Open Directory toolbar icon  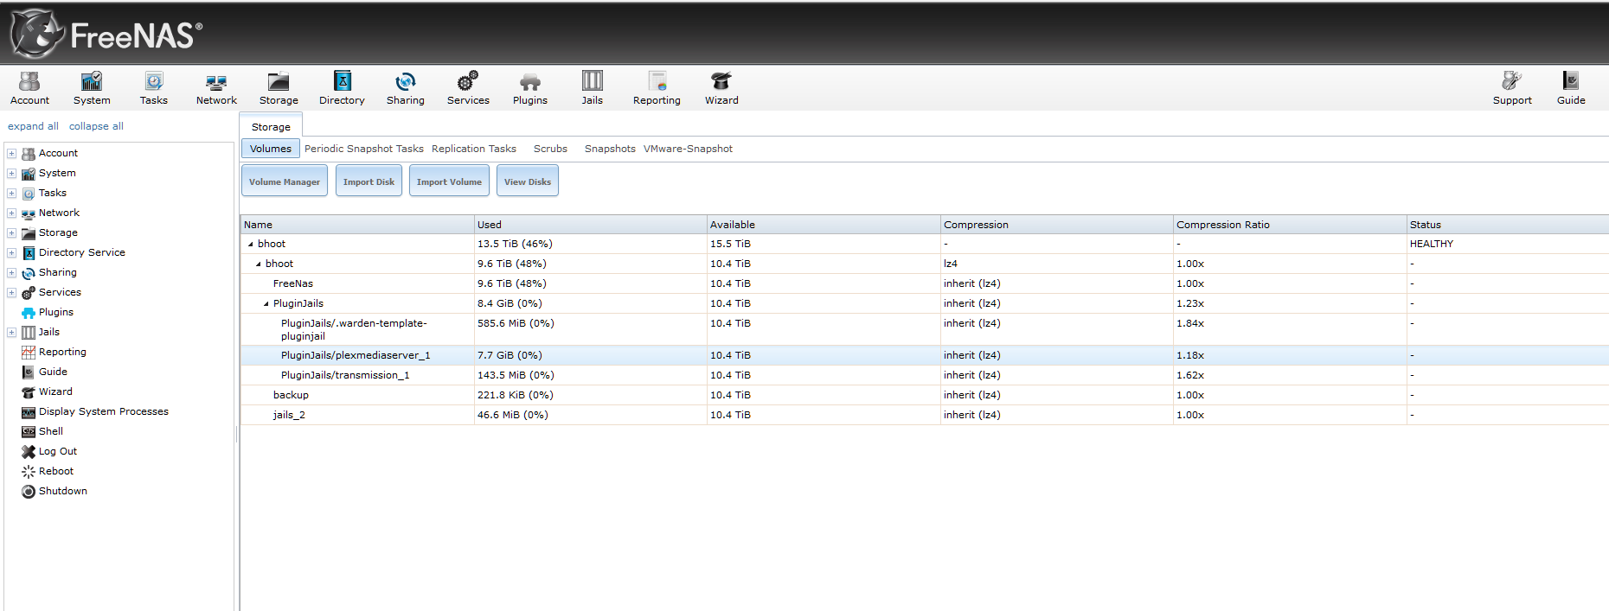tap(342, 88)
